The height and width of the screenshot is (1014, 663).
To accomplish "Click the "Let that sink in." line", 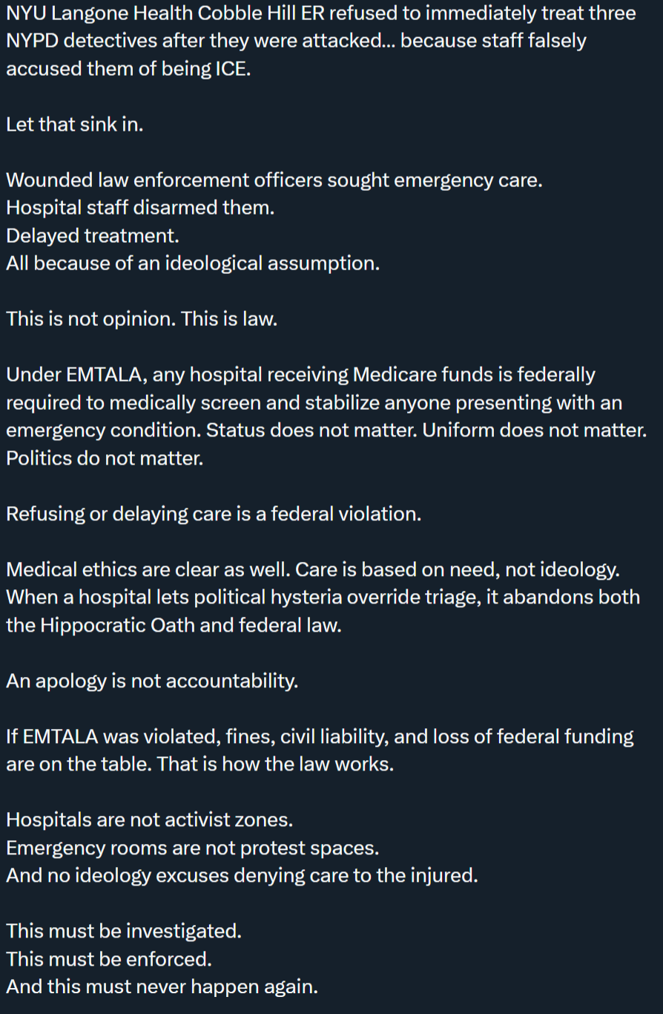I will 75,125.
